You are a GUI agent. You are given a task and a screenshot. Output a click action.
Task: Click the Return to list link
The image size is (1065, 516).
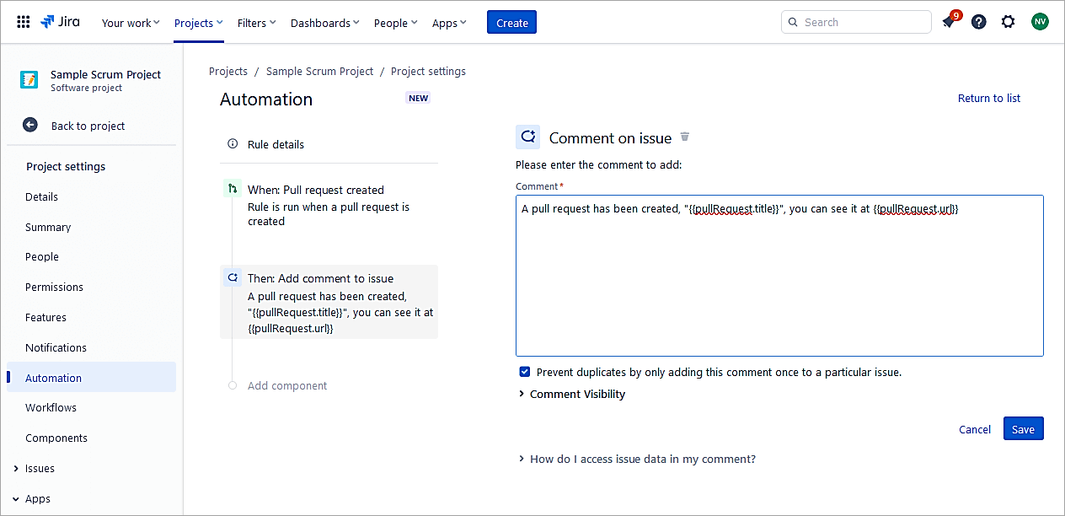tap(988, 98)
